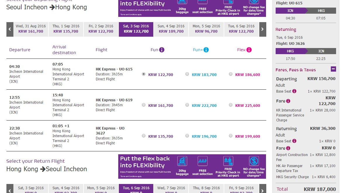
Task: Click the 30kg baggage icon in lower banner
Action: [x=182, y=161]
